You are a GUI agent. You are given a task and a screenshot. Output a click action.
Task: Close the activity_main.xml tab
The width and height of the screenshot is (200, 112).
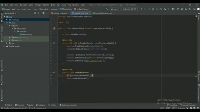tap(69, 13)
